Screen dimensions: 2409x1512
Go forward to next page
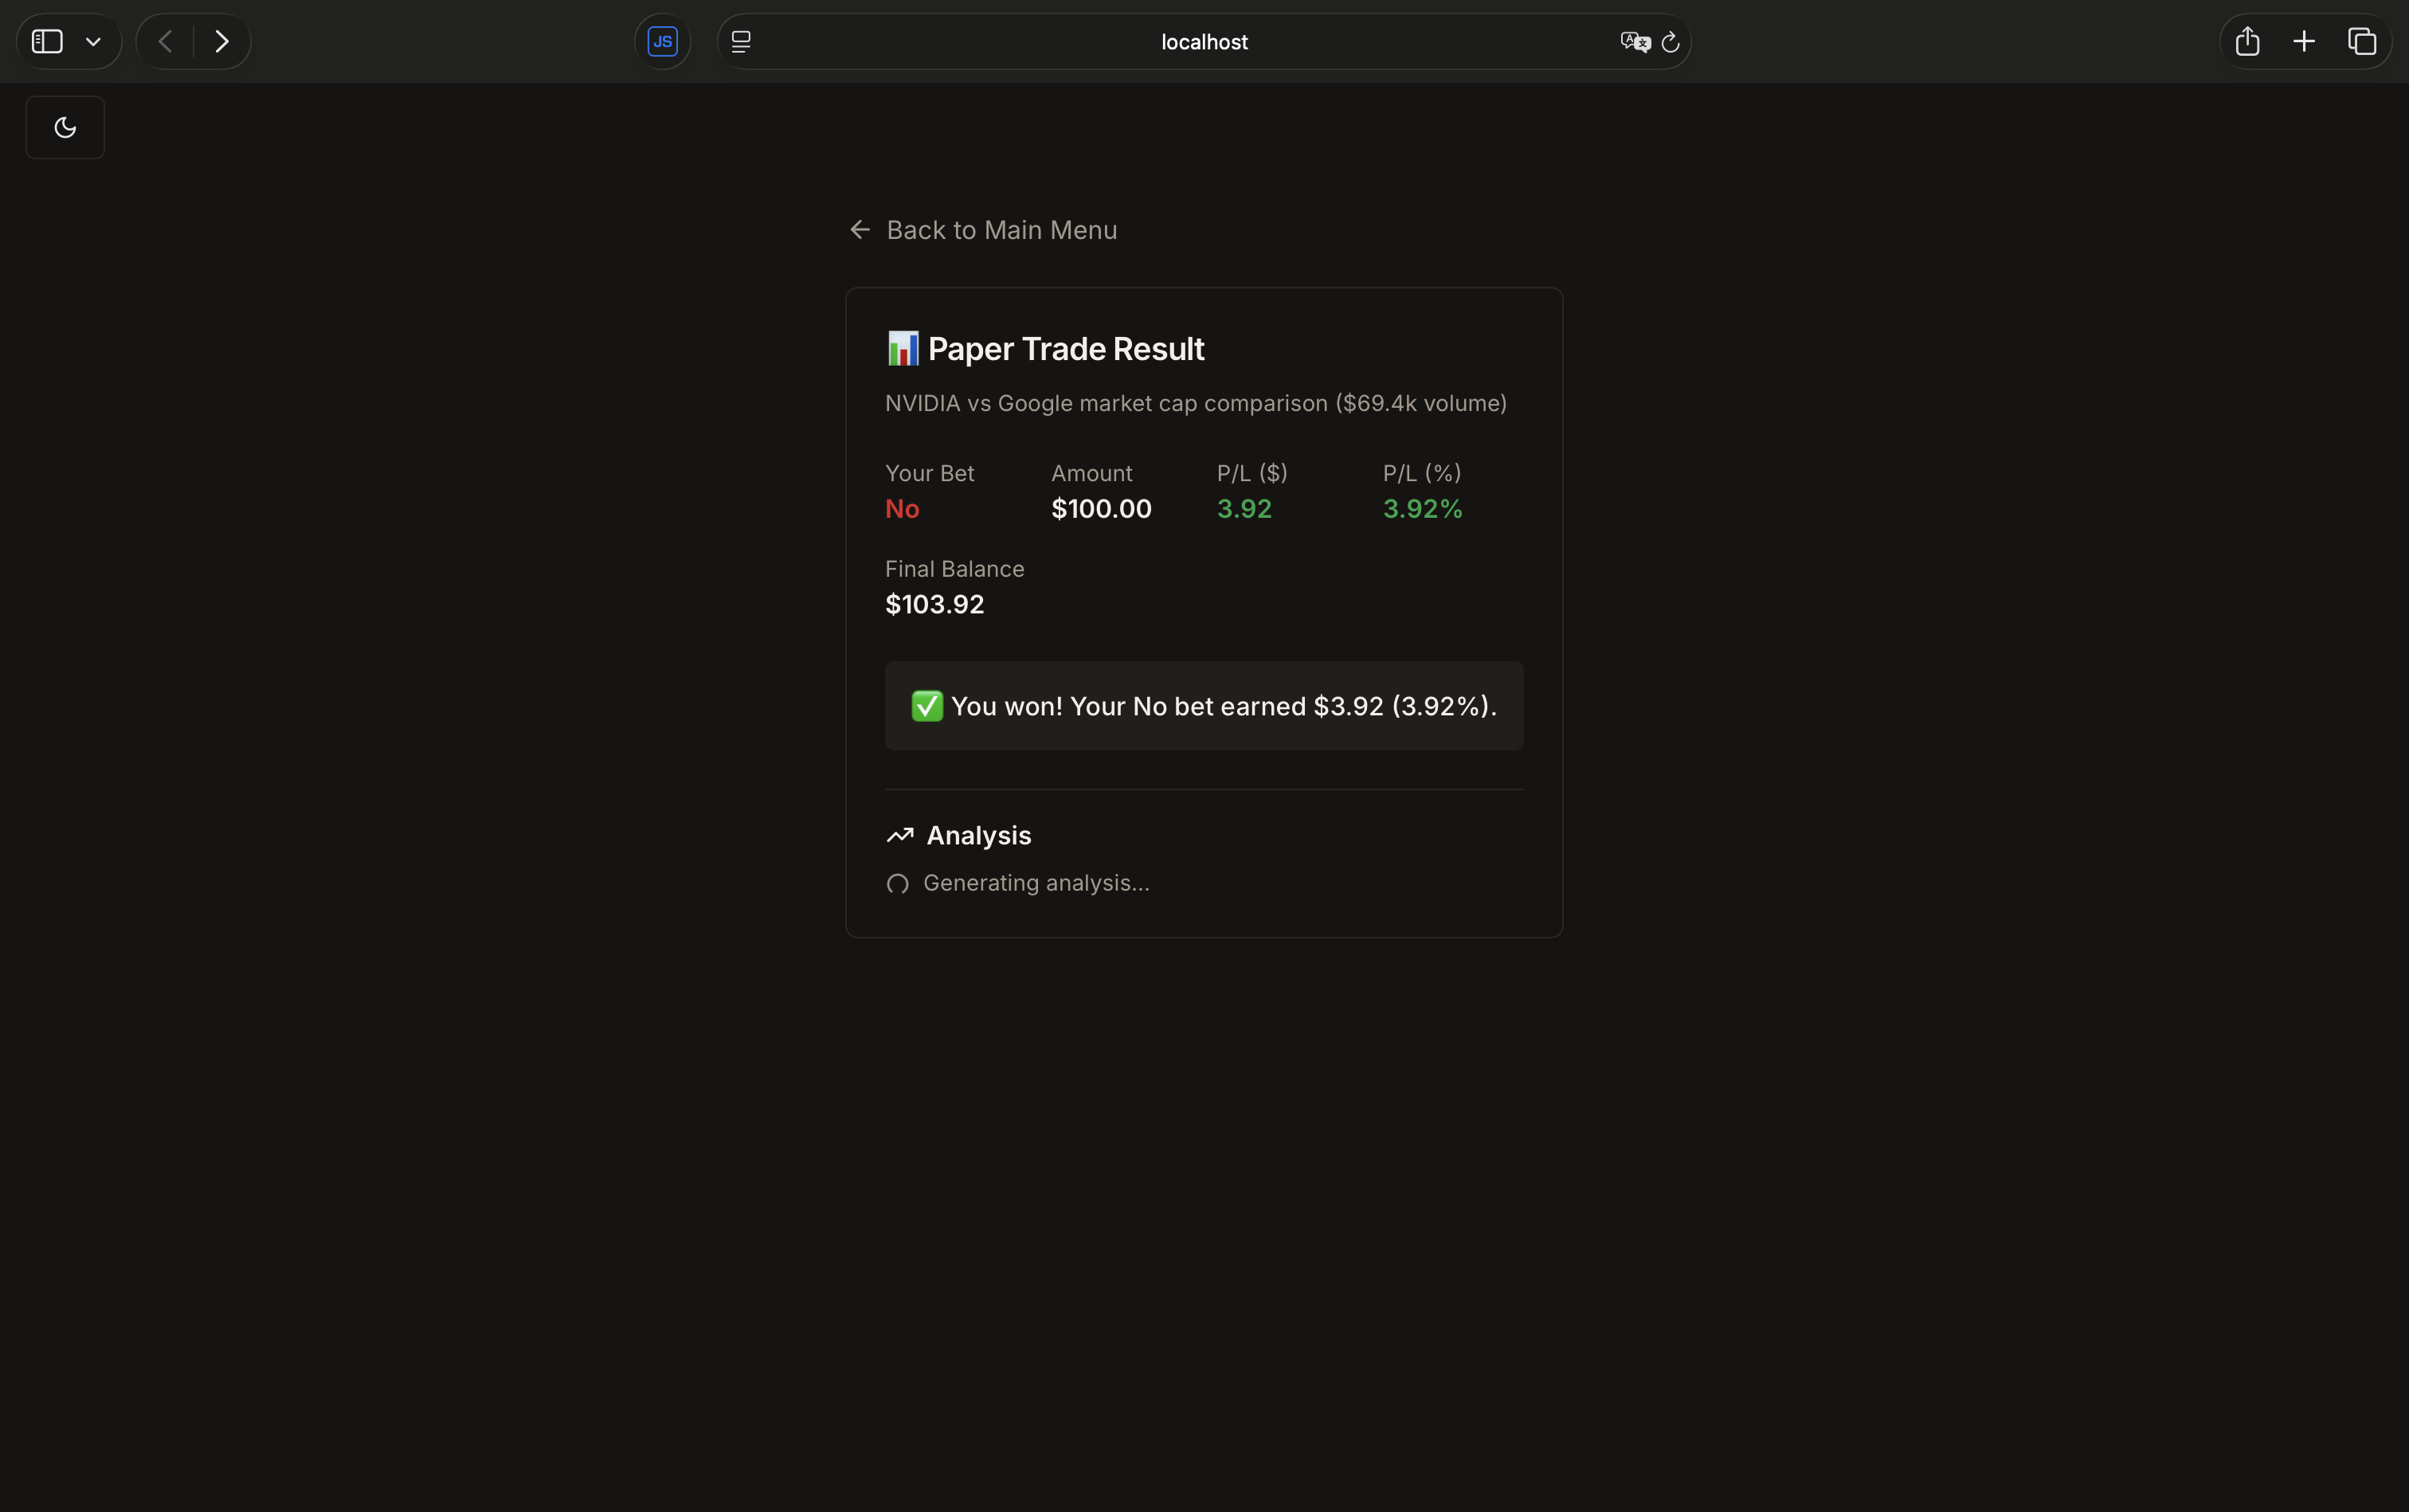(x=222, y=41)
